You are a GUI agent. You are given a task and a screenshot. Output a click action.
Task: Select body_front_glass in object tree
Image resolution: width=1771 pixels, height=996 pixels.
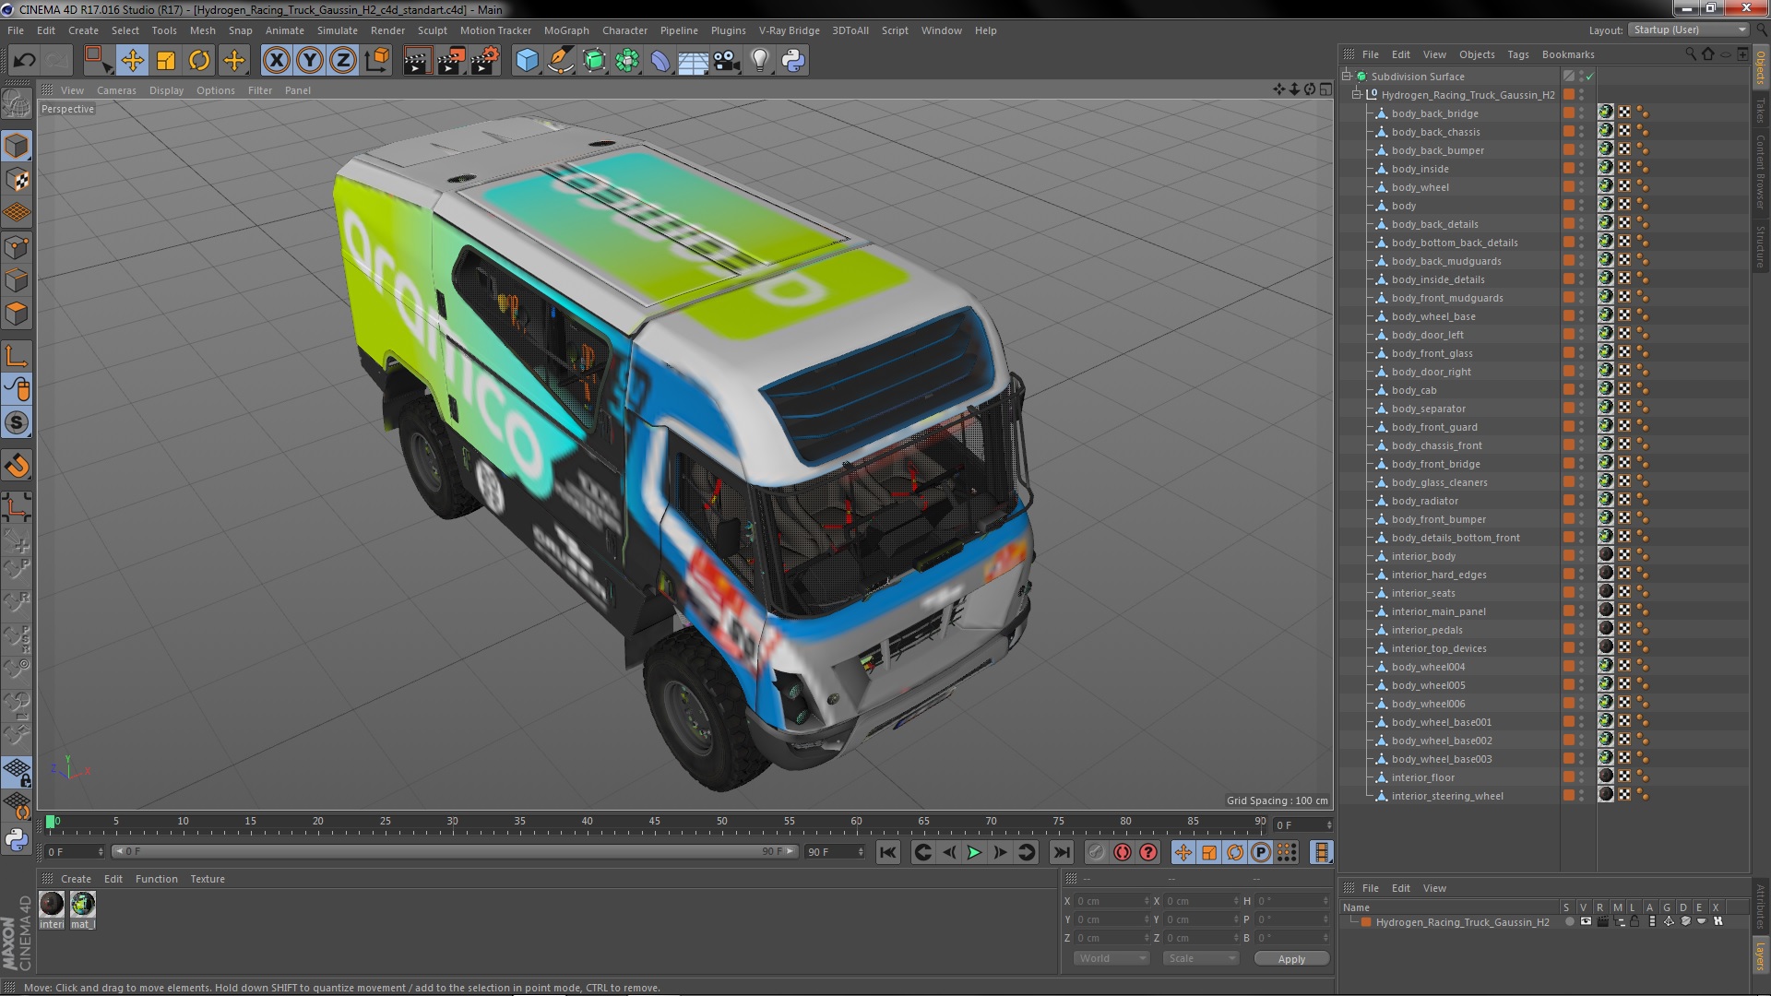point(1432,353)
